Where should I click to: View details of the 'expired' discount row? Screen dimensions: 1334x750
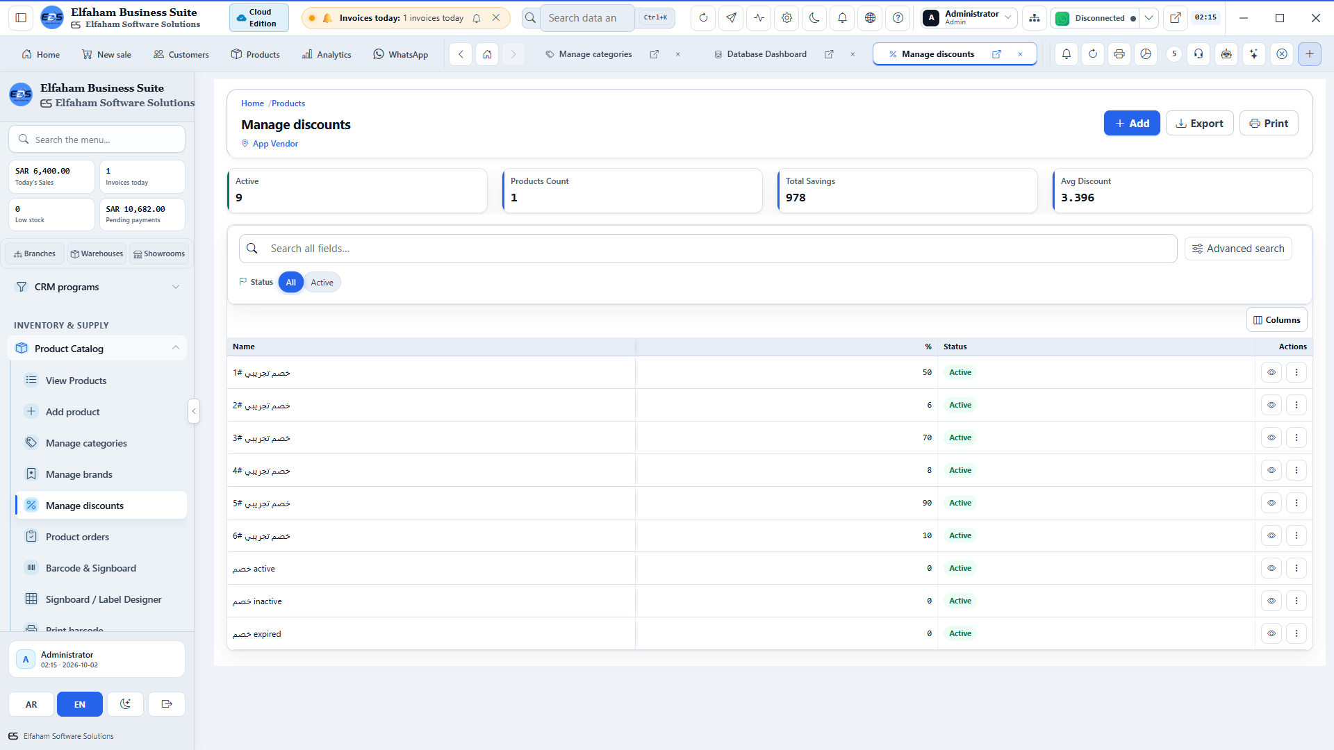[x=1271, y=633]
